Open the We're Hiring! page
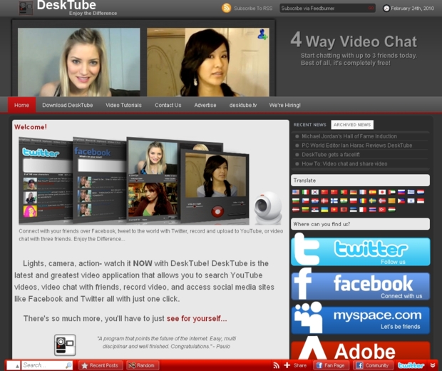442x371 pixels. pyautogui.click(x=284, y=105)
